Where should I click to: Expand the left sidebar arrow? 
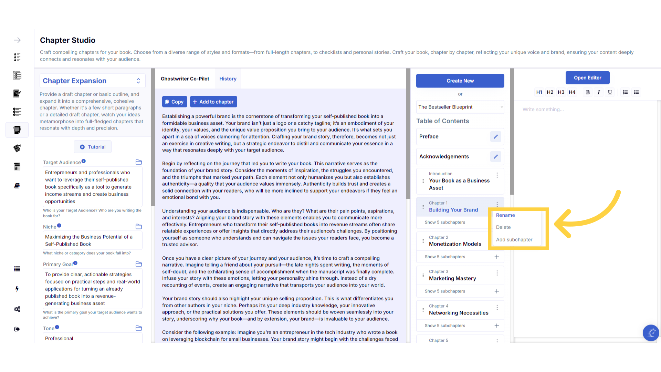pyautogui.click(x=17, y=40)
